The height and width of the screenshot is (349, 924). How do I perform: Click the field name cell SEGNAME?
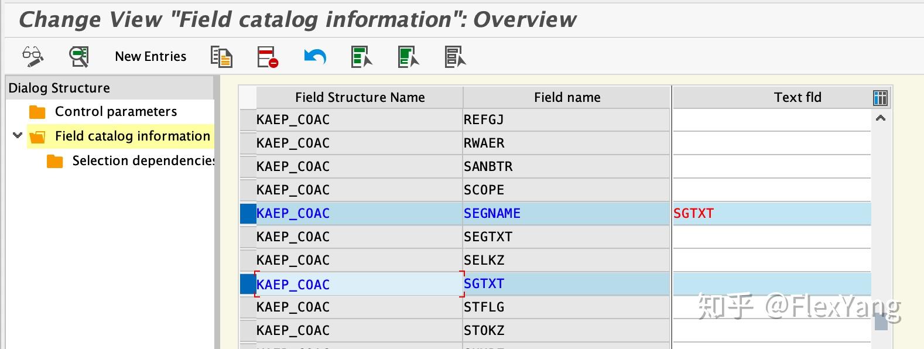pos(566,214)
